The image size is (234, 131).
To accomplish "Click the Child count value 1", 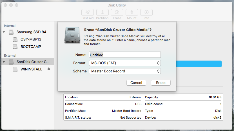I will click(220, 104).
